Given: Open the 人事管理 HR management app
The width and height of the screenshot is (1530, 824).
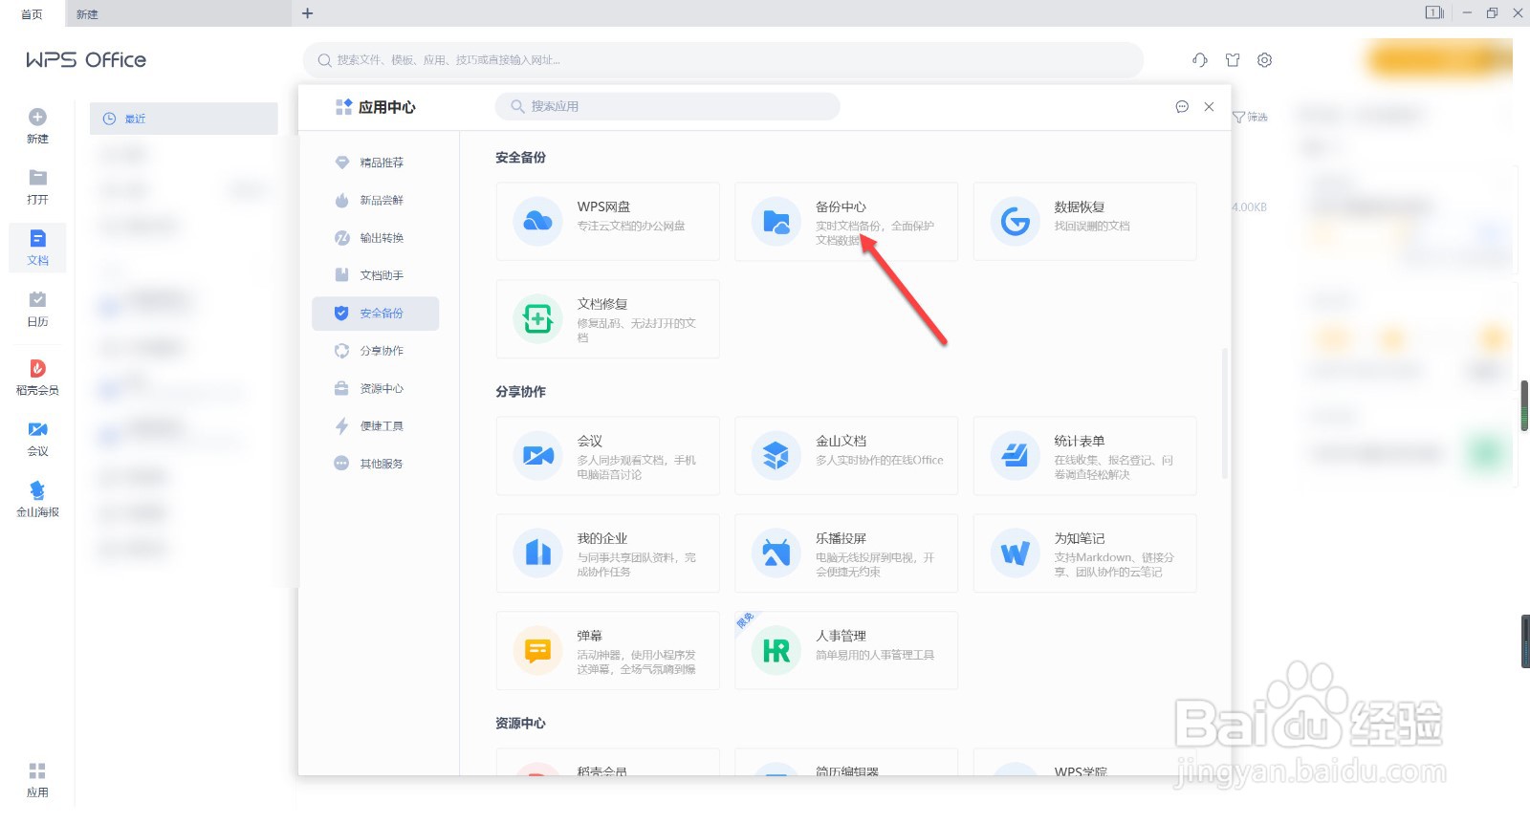Looking at the screenshot, I should point(846,651).
